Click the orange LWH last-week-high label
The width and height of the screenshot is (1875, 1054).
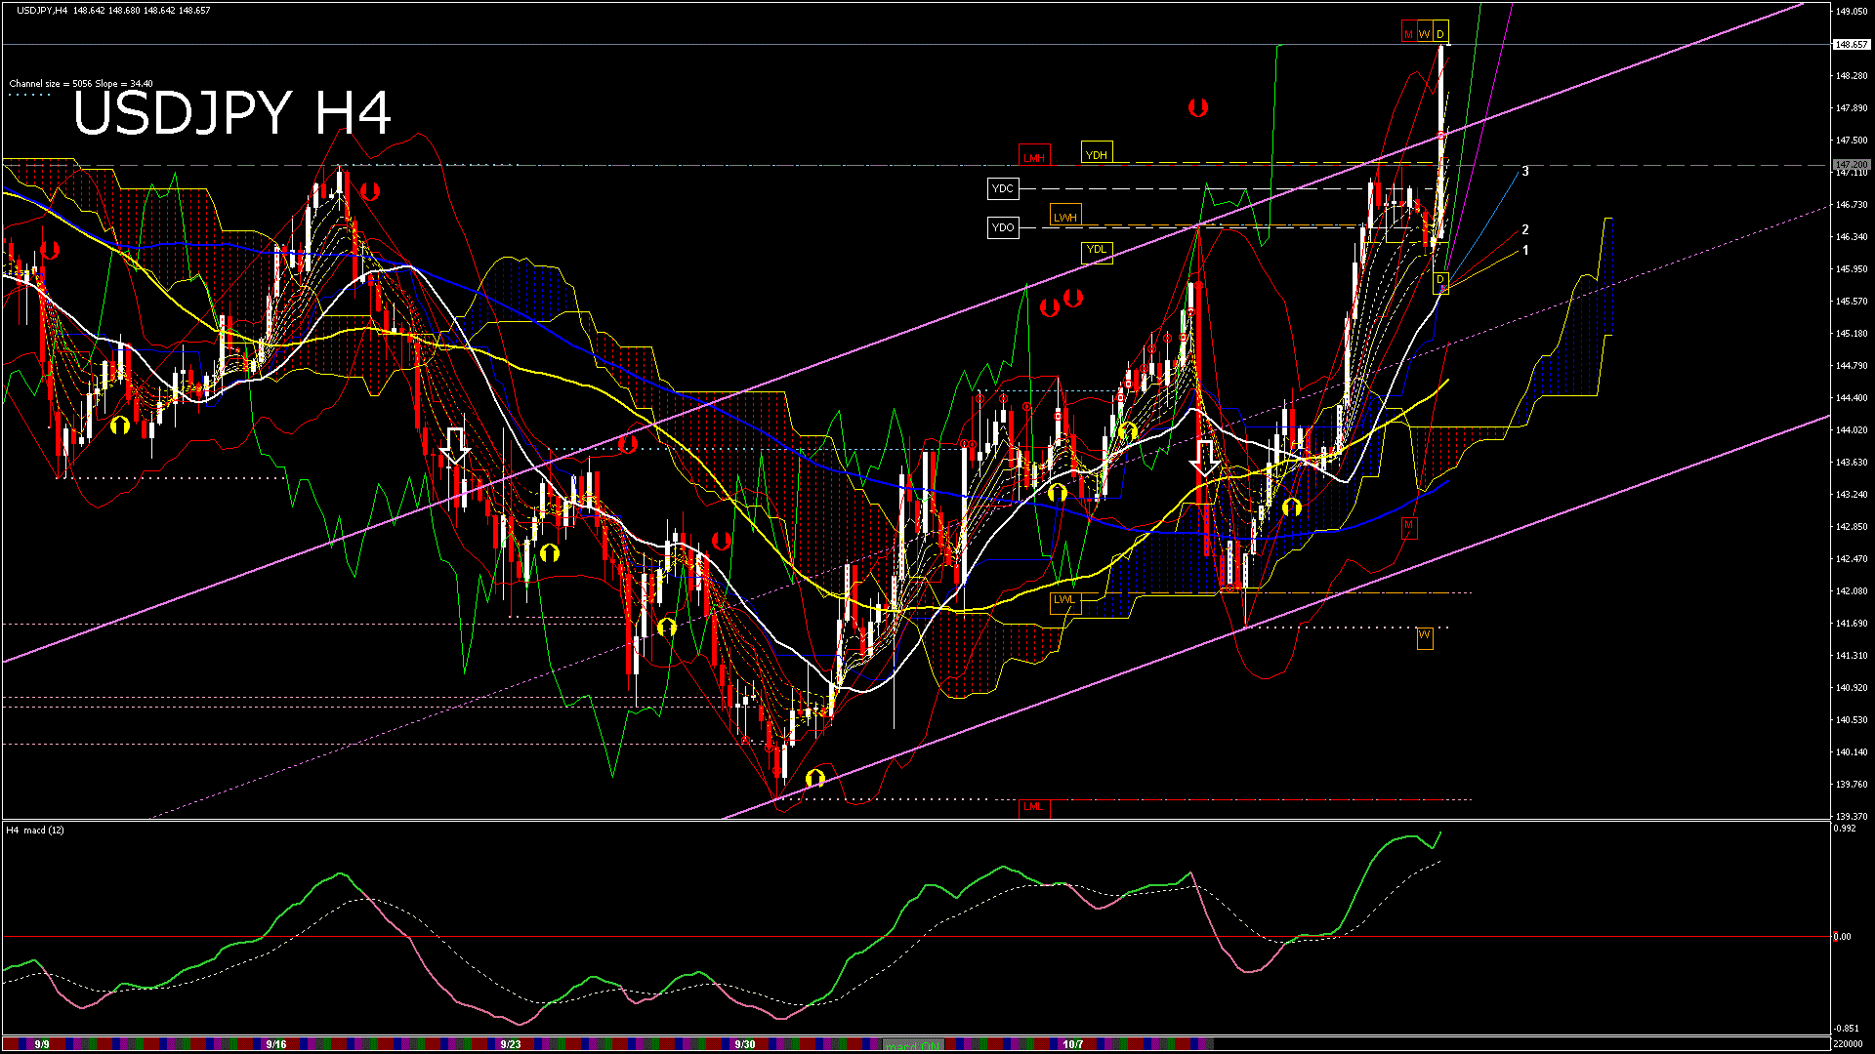click(1064, 217)
